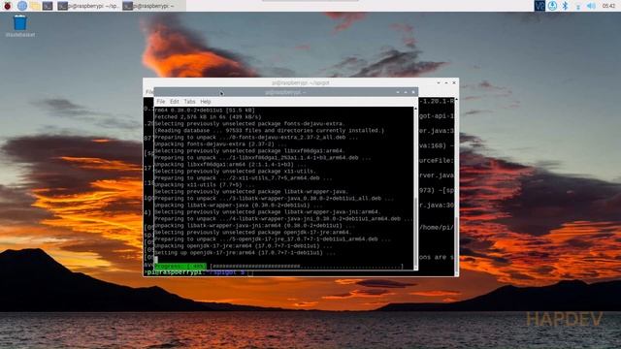Open the software updates tray icon
Viewport: 621px width, 349px height.
coord(552,6)
